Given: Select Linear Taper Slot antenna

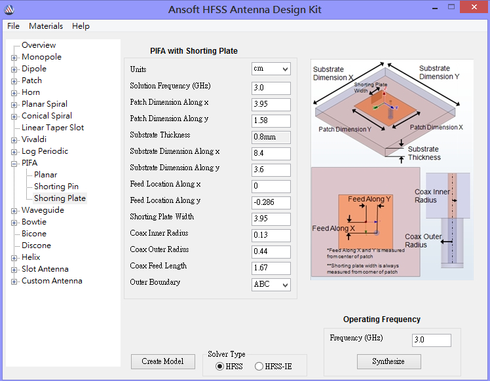Looking at the screenshot, I should pyautogui.click(x=52, y=128).
